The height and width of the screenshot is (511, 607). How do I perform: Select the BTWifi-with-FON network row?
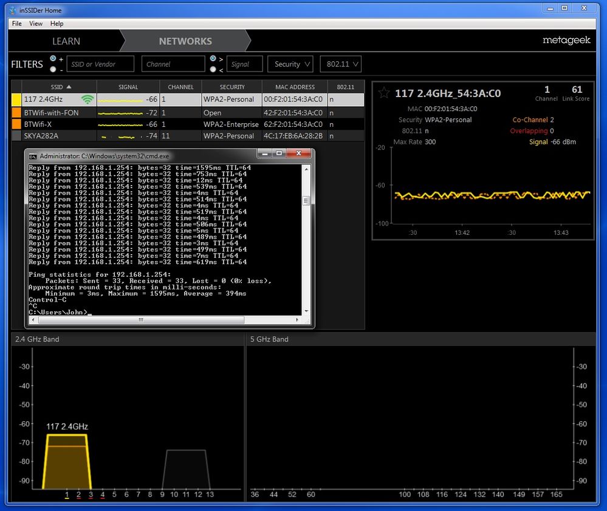tap(188, 112)
